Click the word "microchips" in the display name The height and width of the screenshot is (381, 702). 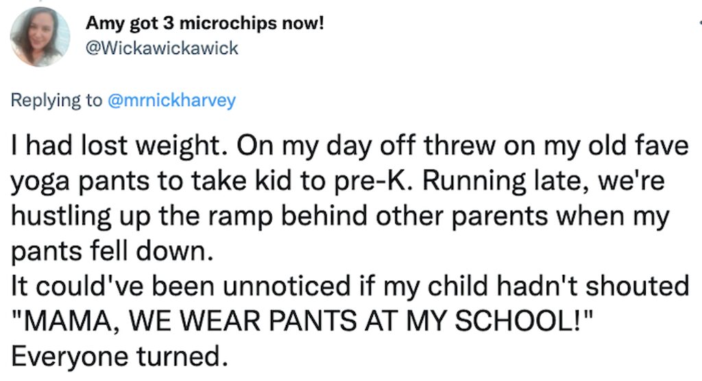click(x=228, y=23)
